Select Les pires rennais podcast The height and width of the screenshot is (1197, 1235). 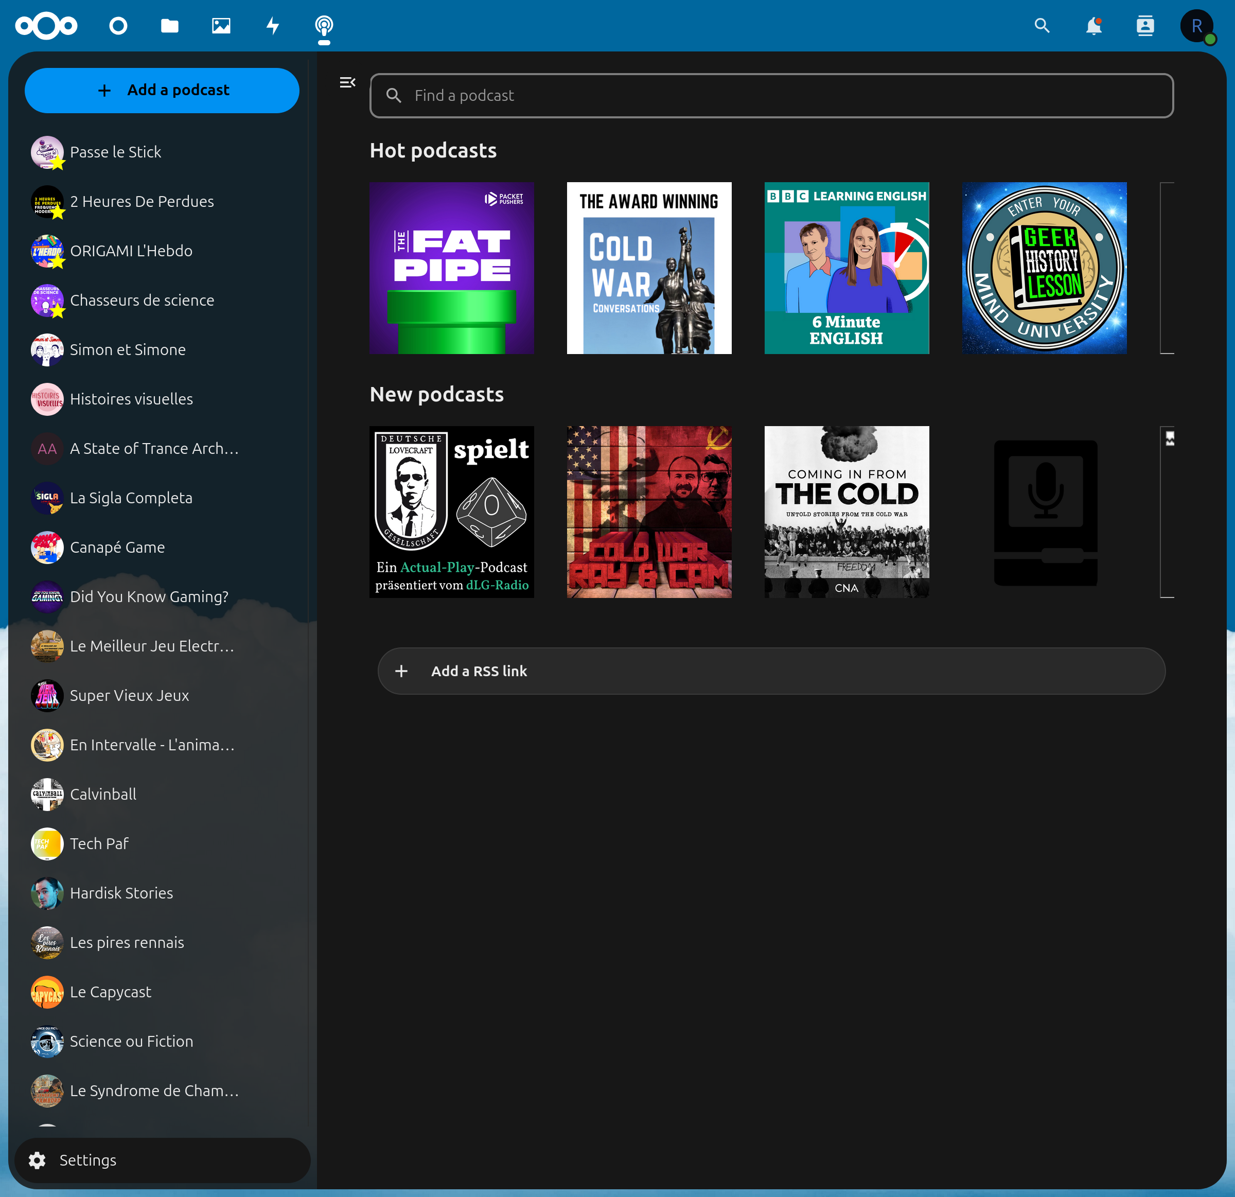point(162,943)
